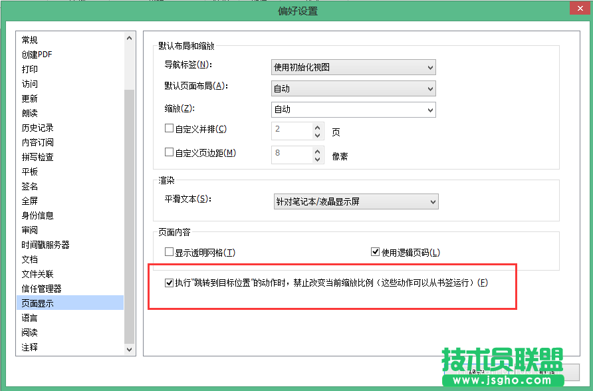Increase the 页边距 pixel value
Viewport: 593px width, 391px height.
318,152
